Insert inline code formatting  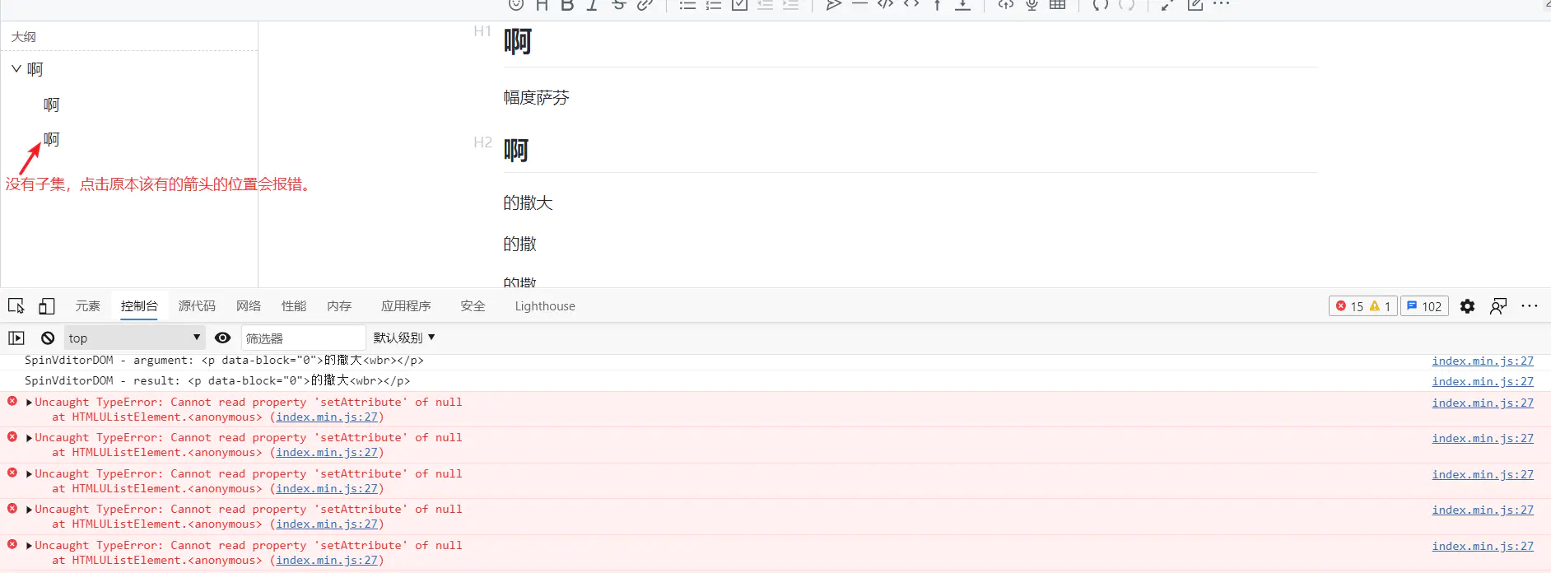911,4
